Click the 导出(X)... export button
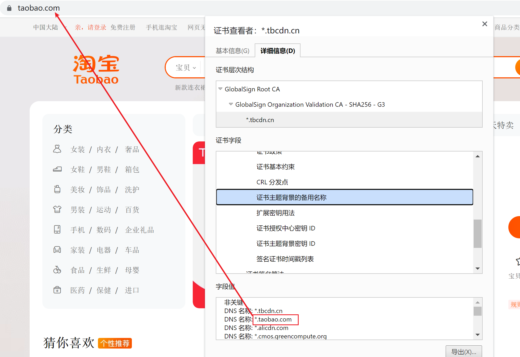 (463, 352)
